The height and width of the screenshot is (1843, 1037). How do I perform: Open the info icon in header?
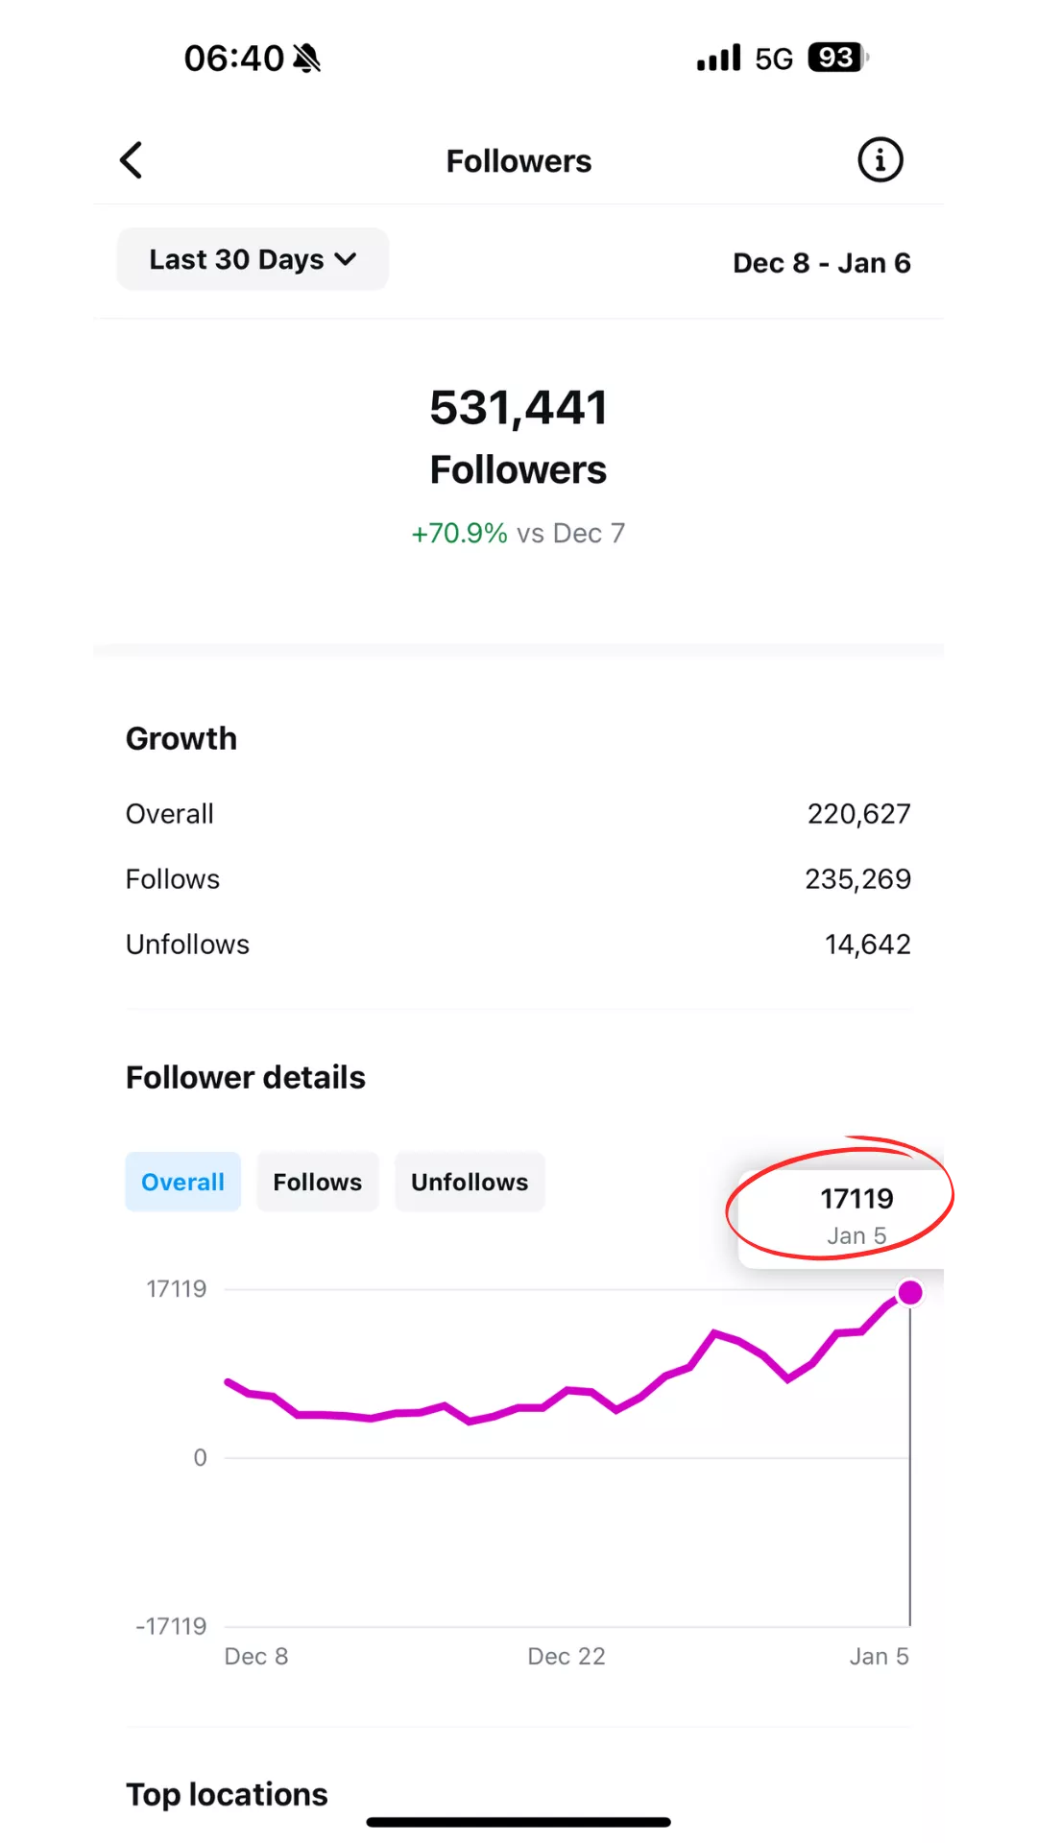(x=880, y=160)
